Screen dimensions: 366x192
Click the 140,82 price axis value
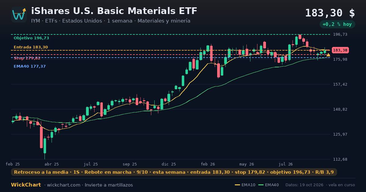point(340,109)
